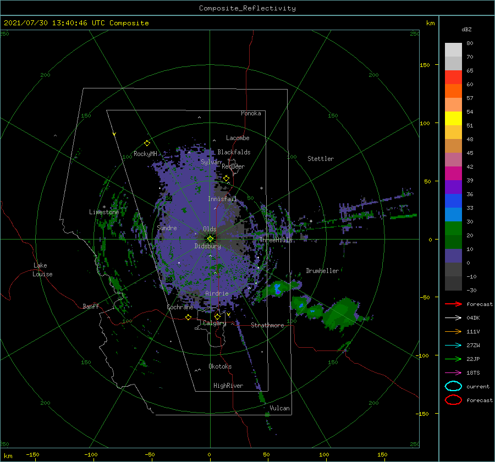Pick the purple 0-10 dBZ swatch
The width and height of the screenshot is (495, 462).
coord(453,255)
